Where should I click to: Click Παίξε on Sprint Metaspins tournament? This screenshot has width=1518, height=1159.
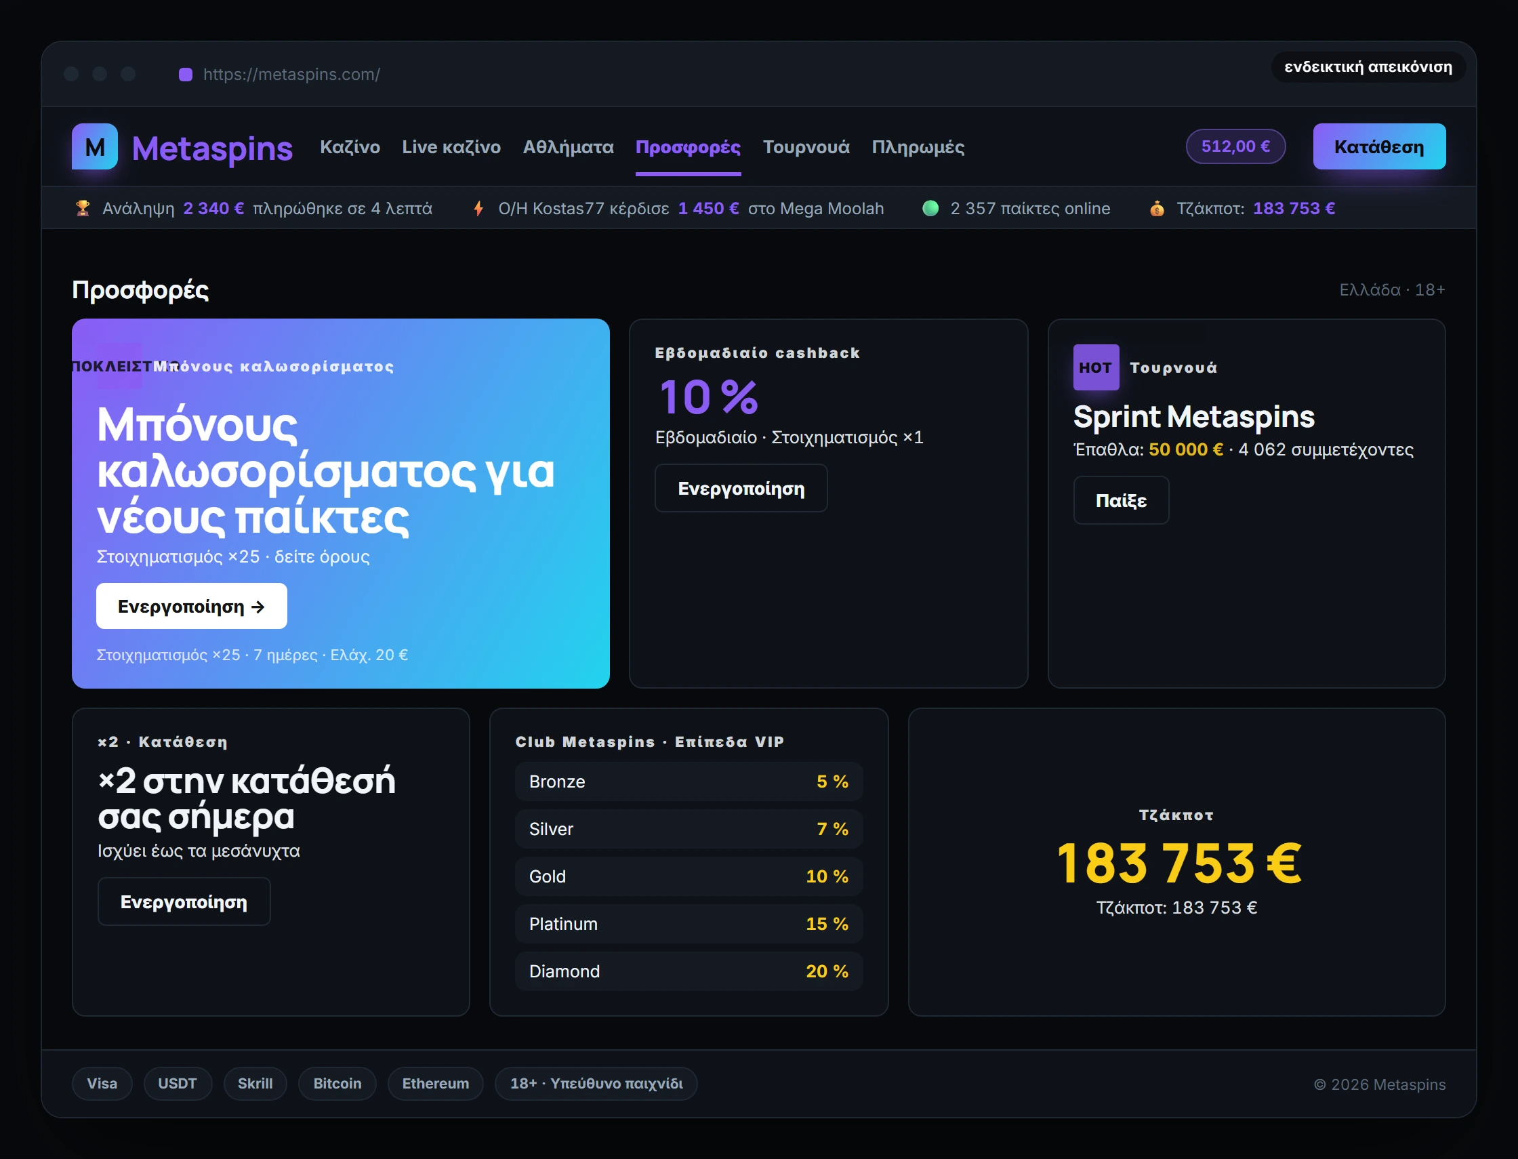[1120, 500]
